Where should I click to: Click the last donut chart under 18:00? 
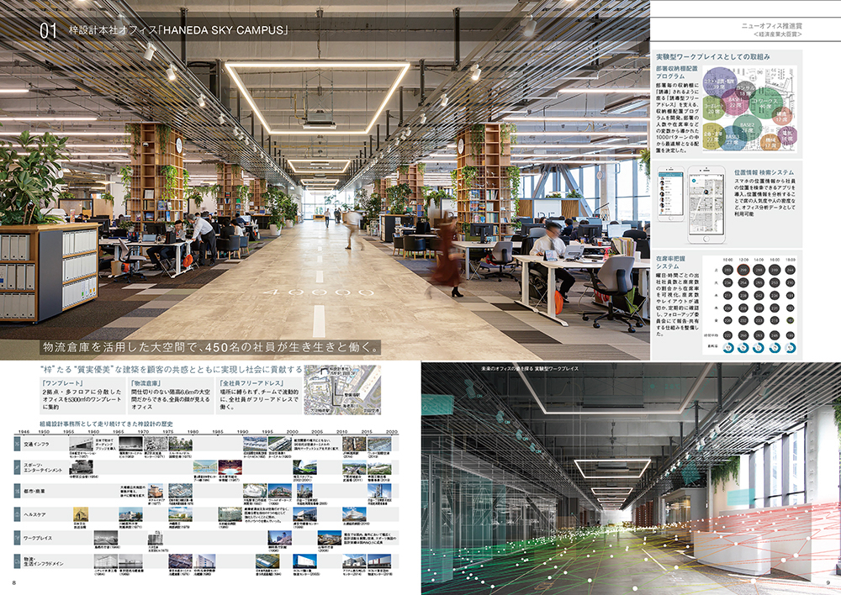(790, 348)
